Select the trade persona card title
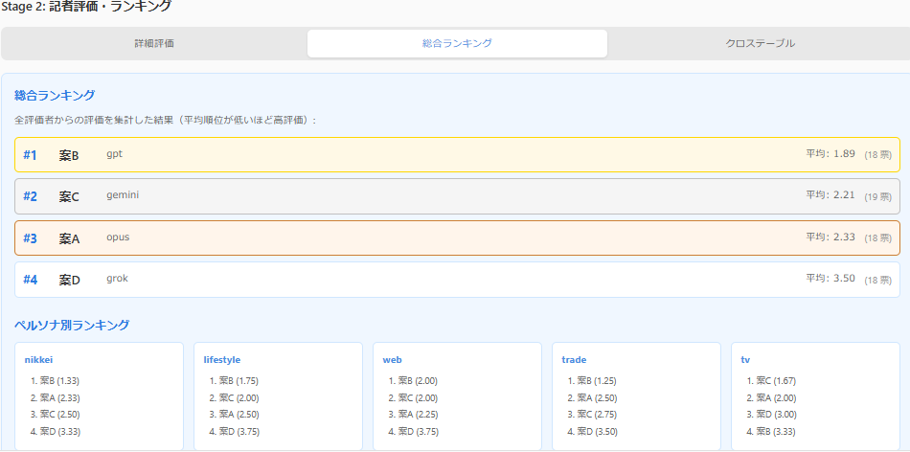 click(574, 360)
